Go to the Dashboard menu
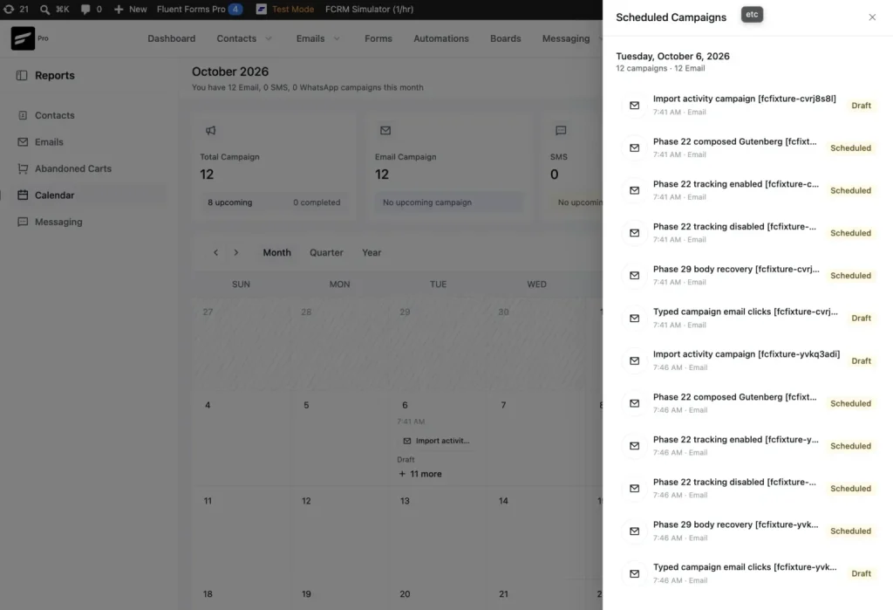Screen dimensions: 893x610 172,38
